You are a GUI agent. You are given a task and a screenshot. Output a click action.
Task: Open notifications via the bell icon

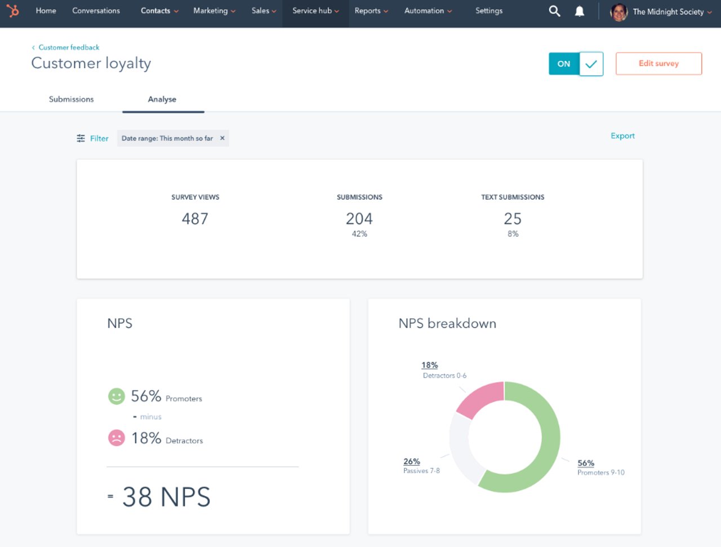pyautogui.click(x=579, y=11)
